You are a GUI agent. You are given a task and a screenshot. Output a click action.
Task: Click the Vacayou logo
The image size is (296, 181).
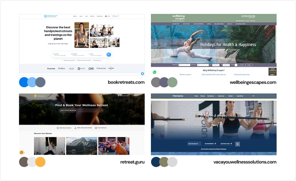click(x=178, y=96)
